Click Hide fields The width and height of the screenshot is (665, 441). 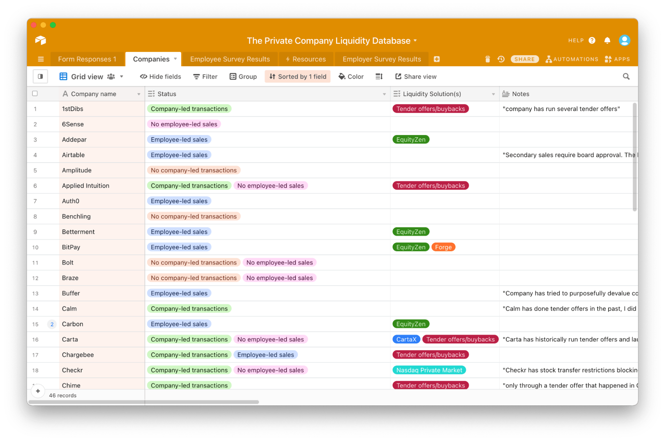point(160,76)
